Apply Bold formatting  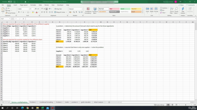(x=19, y=12)
